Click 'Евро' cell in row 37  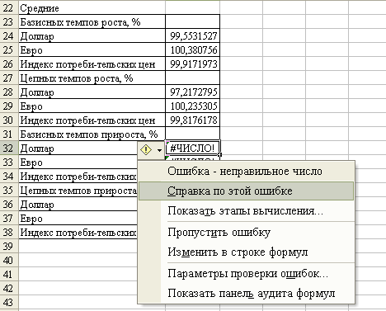pos(78,219)
